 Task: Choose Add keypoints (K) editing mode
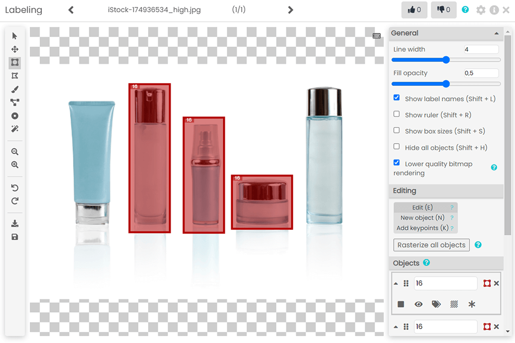pyautogui.click(x=422, y=228)
